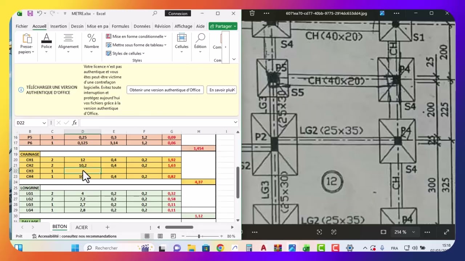The image size is (465, 261).
Task: Open Mise en forme conditionnelle dropdown
Action: (x=136, y=36)
